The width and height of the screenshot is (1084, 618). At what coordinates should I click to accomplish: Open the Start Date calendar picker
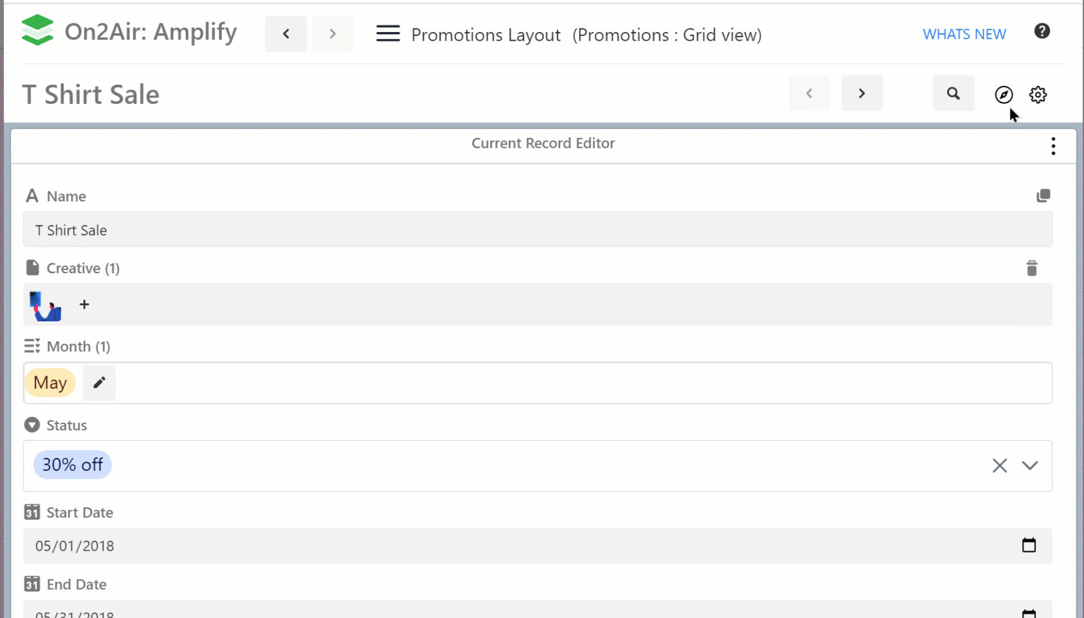[1028, 546]
